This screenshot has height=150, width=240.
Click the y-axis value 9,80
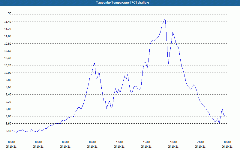pyautogui.click(x=8, y=80)
